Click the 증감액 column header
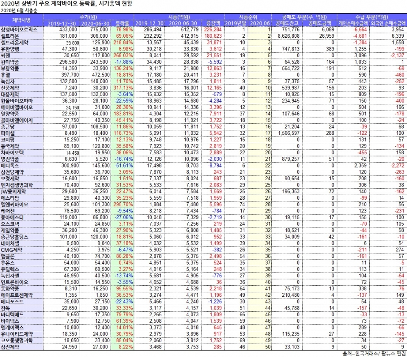 (x=213, y=23)
